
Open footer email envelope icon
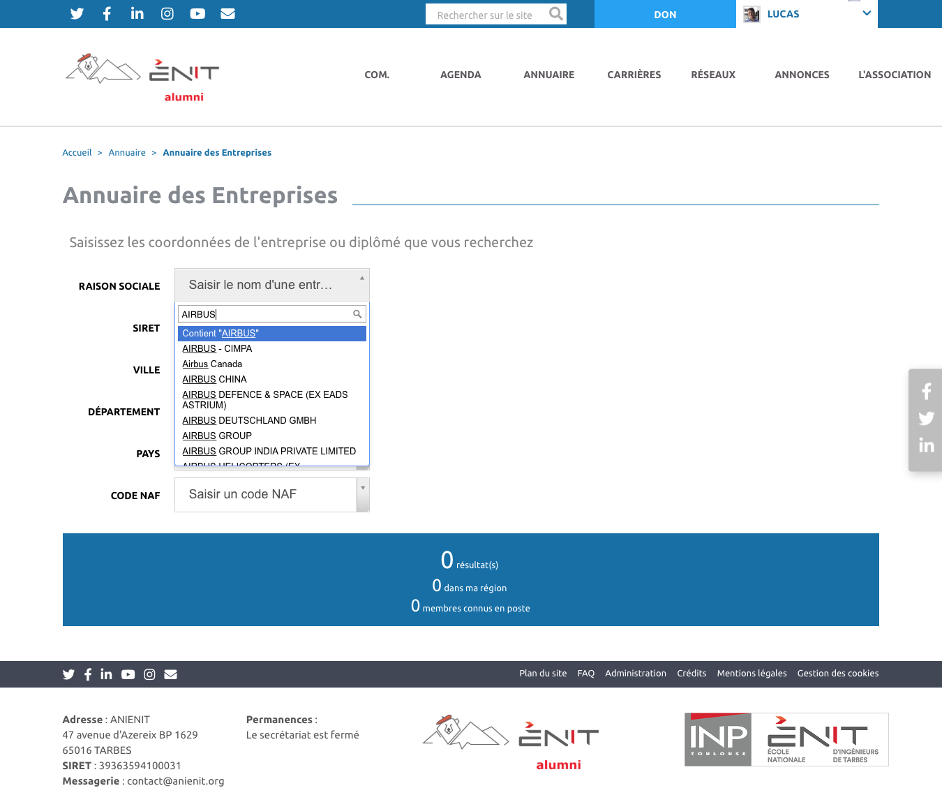click(x=170, y=674)
